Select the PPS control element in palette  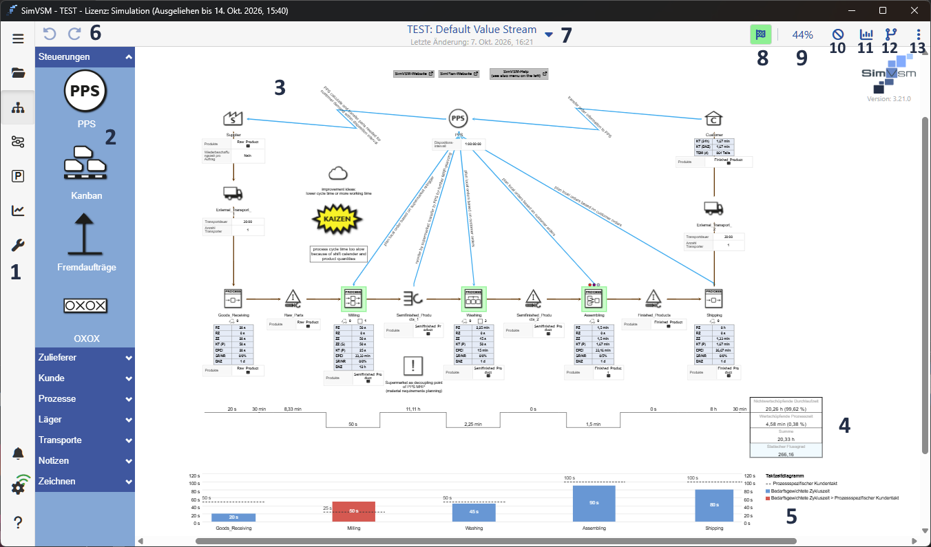click(x=85, y=90)
